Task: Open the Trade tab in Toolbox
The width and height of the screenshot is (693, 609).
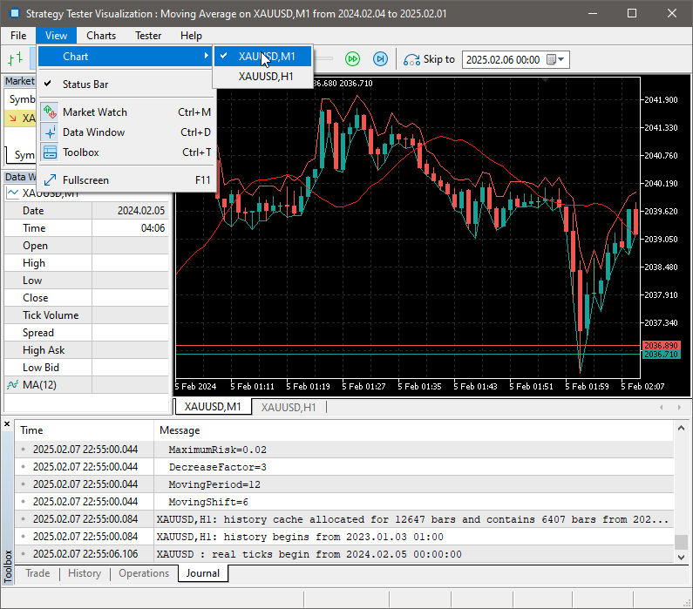Action: [37, 573]
